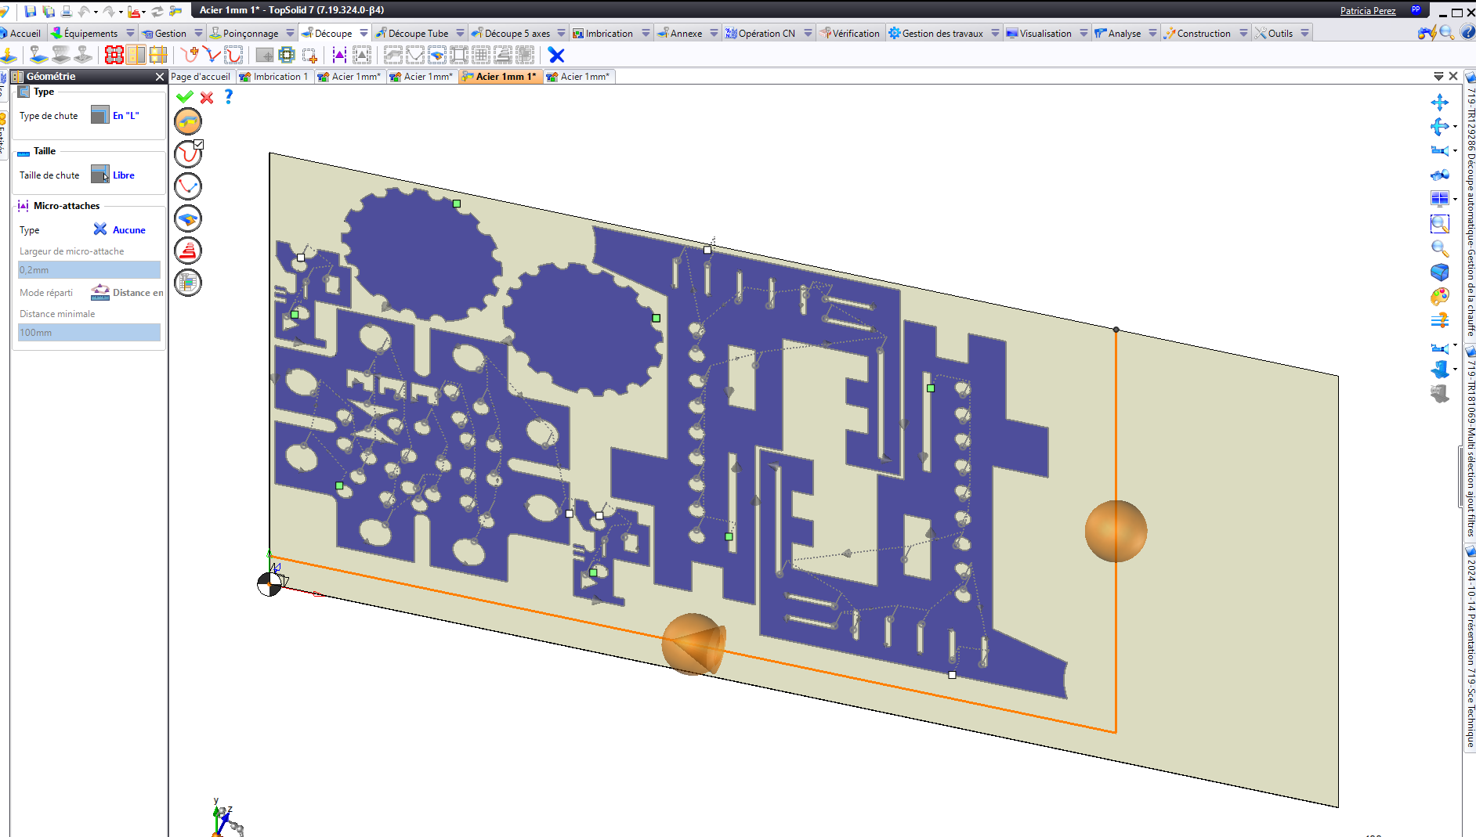Click the save floppy disk icon
The width and height of the screenshot is (1476, 837).
[31, 11]
